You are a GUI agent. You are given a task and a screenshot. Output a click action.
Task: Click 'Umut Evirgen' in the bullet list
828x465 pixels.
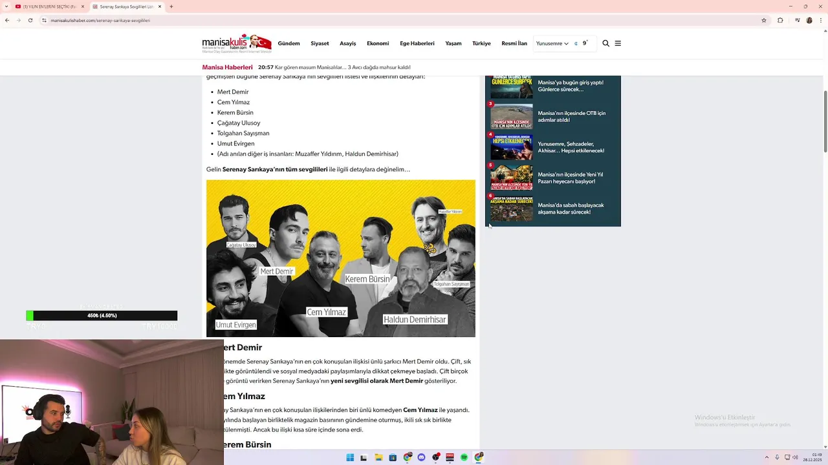236,143
